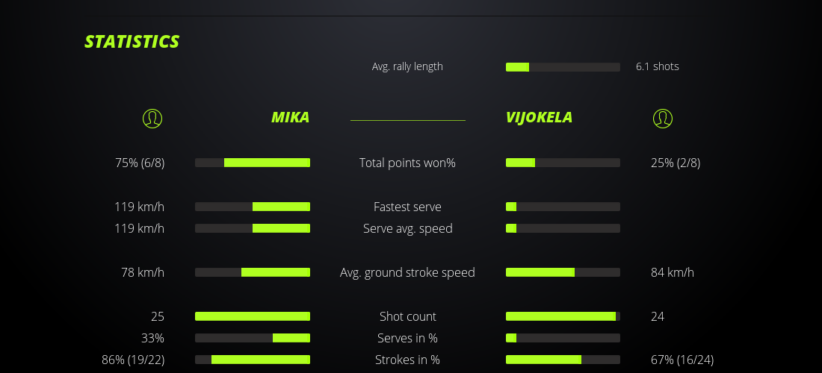Click Vijokela's 84 km/h stroke speed value
This screenshot has height=373, width=822.
pos(673,272)
